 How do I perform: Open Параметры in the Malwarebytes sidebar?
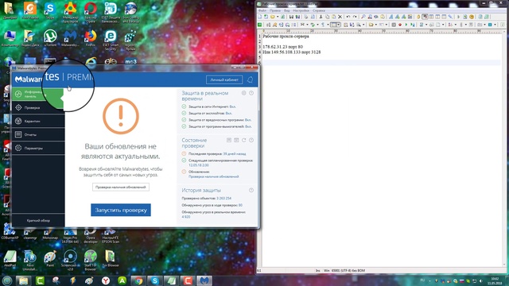(x=38, y=149)
